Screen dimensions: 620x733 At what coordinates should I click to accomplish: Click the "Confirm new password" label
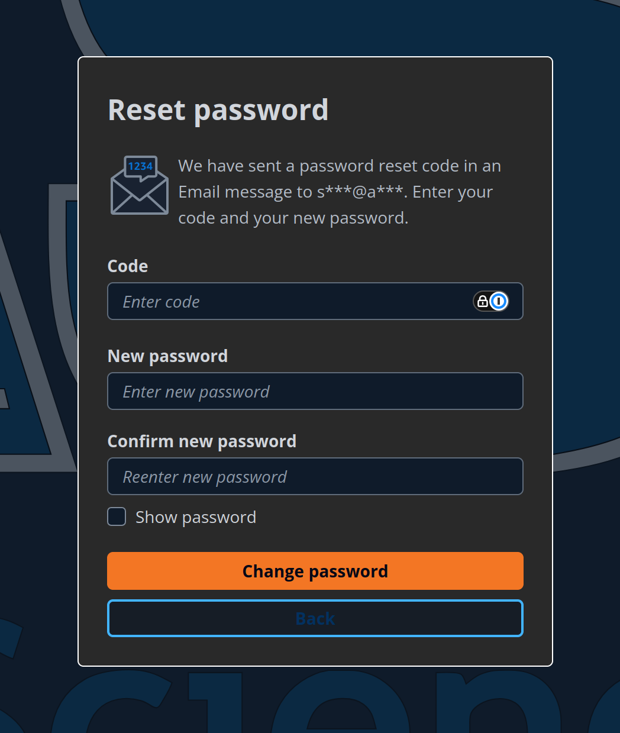click(202, 441)
